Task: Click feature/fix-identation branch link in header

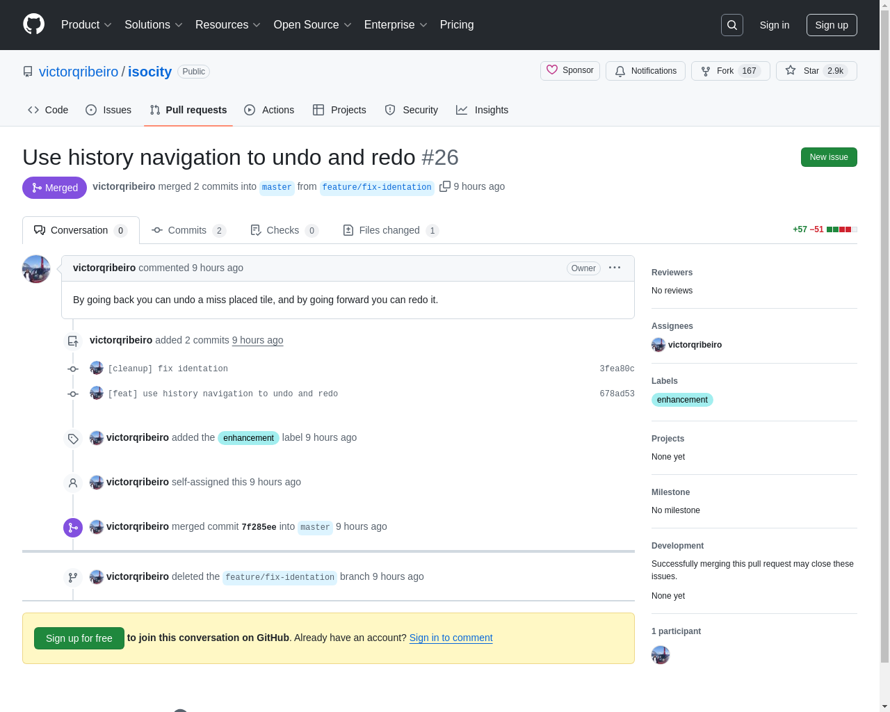Action: pyautogui.click(x=377, y=187)
